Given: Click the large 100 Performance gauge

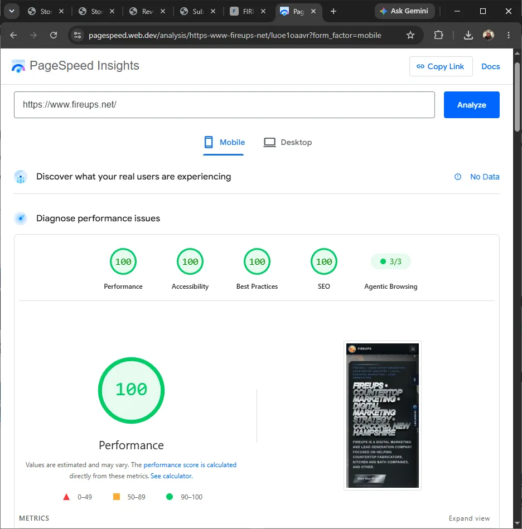Looking at the screenshot, I should pyautogui.click(x=131, y=390).
